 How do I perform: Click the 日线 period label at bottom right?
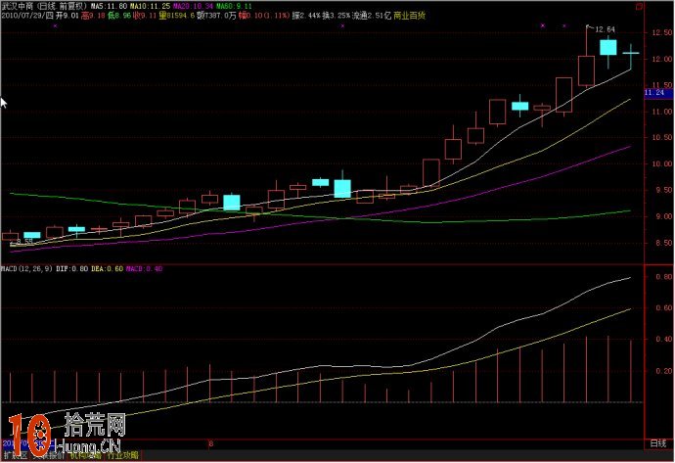click(657, 443)
